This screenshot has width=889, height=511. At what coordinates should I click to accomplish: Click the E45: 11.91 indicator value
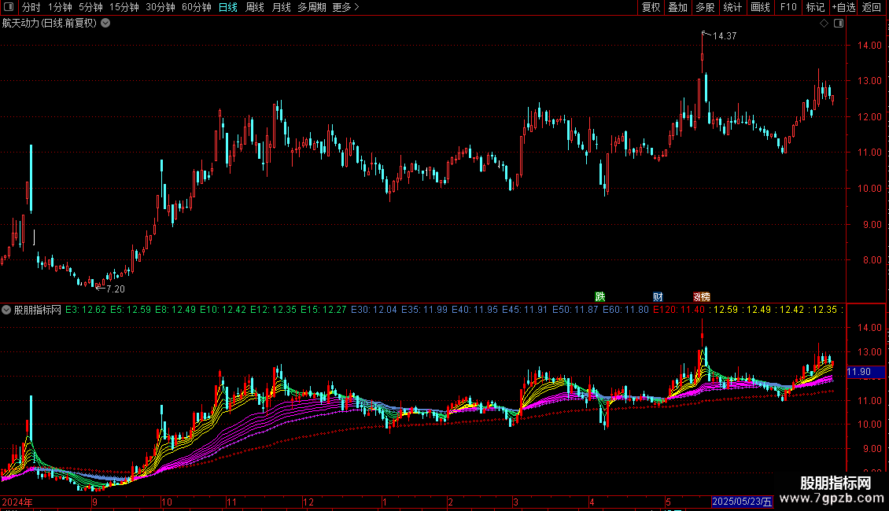pos(525,310)
